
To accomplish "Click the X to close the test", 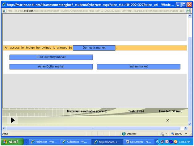I will [x=167, y=120].
